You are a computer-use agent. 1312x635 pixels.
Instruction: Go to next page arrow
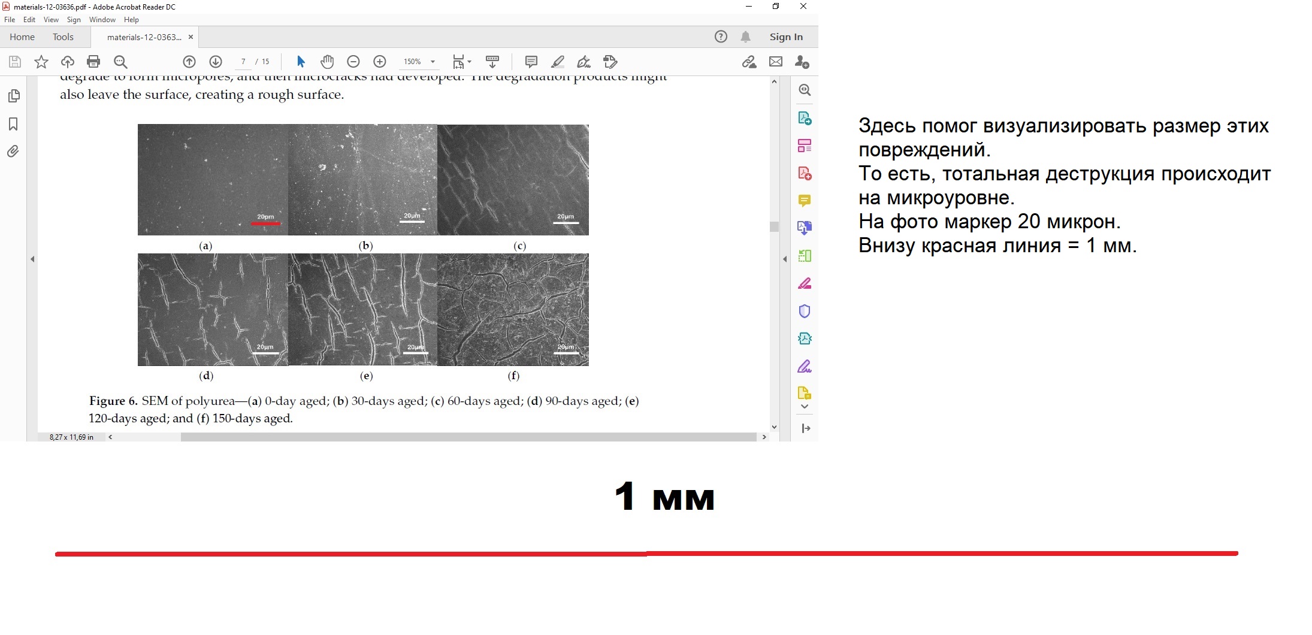[216, 62]
